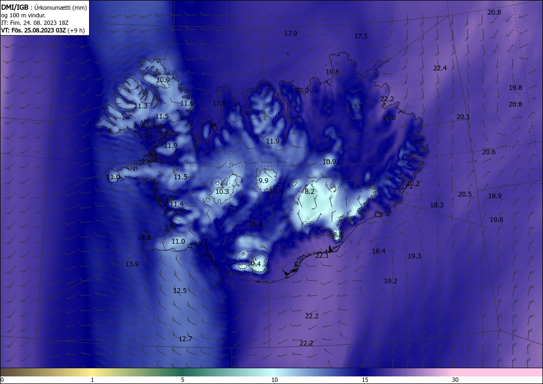Image resolution: width=543 pixels, height=384 pixels.
Task: Click the 22.1 value on the south coast
Action: point(322,256)
